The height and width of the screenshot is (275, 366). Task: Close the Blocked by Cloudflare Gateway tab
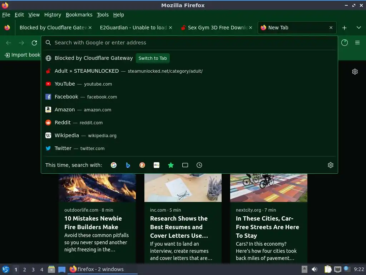pyautogui.click(x=90, y=28)
